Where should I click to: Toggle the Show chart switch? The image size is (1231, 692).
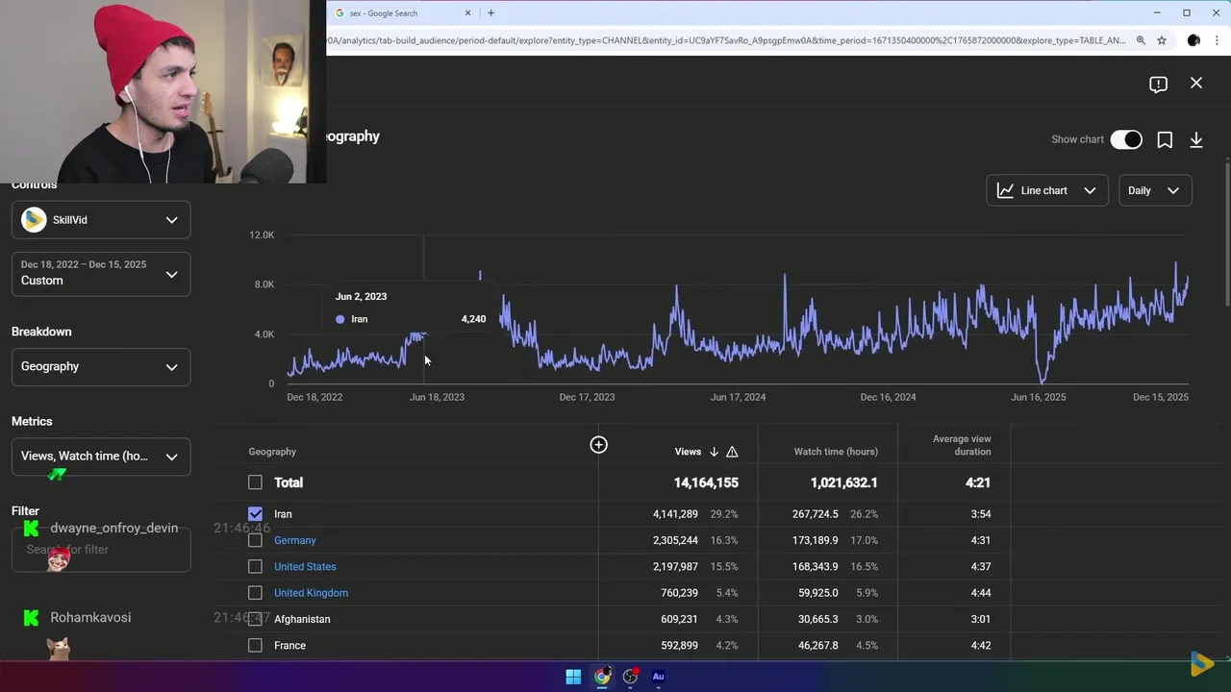coord(1126,139)
